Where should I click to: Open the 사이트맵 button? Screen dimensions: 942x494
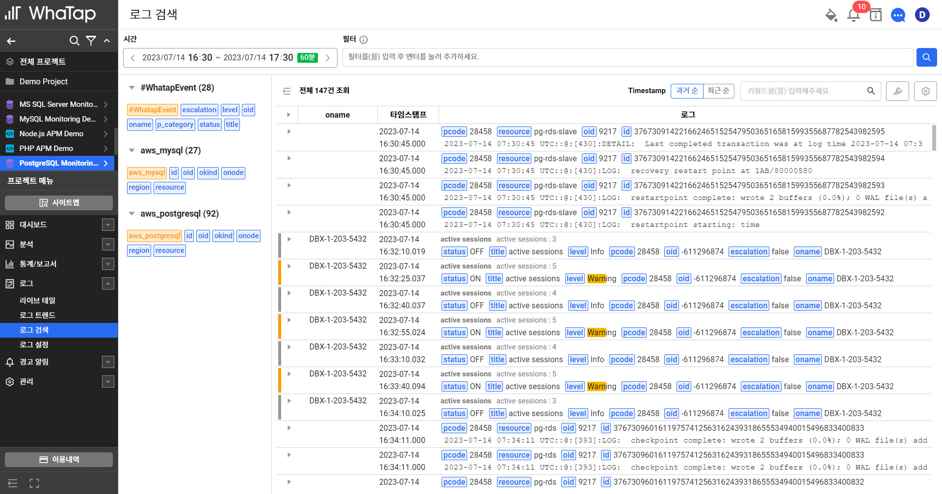59,202
